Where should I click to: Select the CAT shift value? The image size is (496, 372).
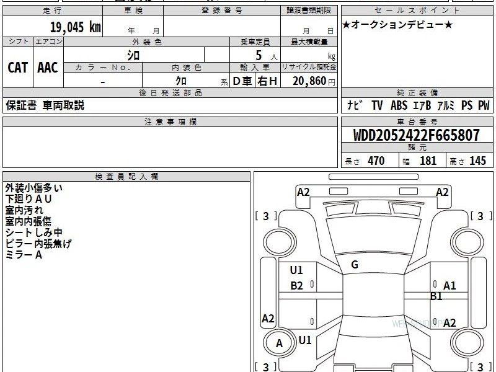[18, 68]
